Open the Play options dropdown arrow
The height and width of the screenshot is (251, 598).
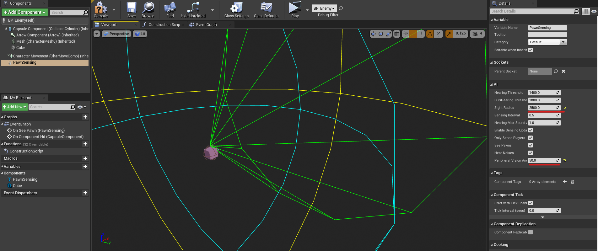click(x=307, y=10)
